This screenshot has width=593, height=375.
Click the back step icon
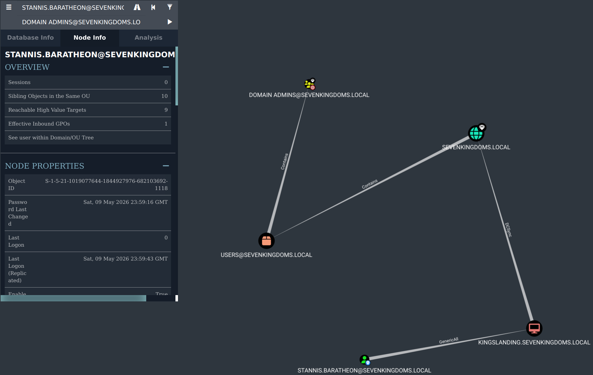point(153,7)
